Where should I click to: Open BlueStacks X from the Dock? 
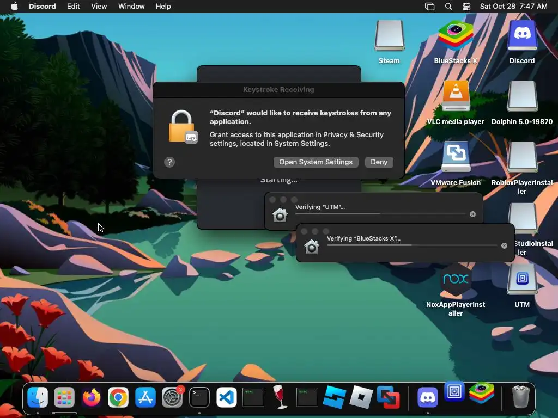[x=482, y=393]
